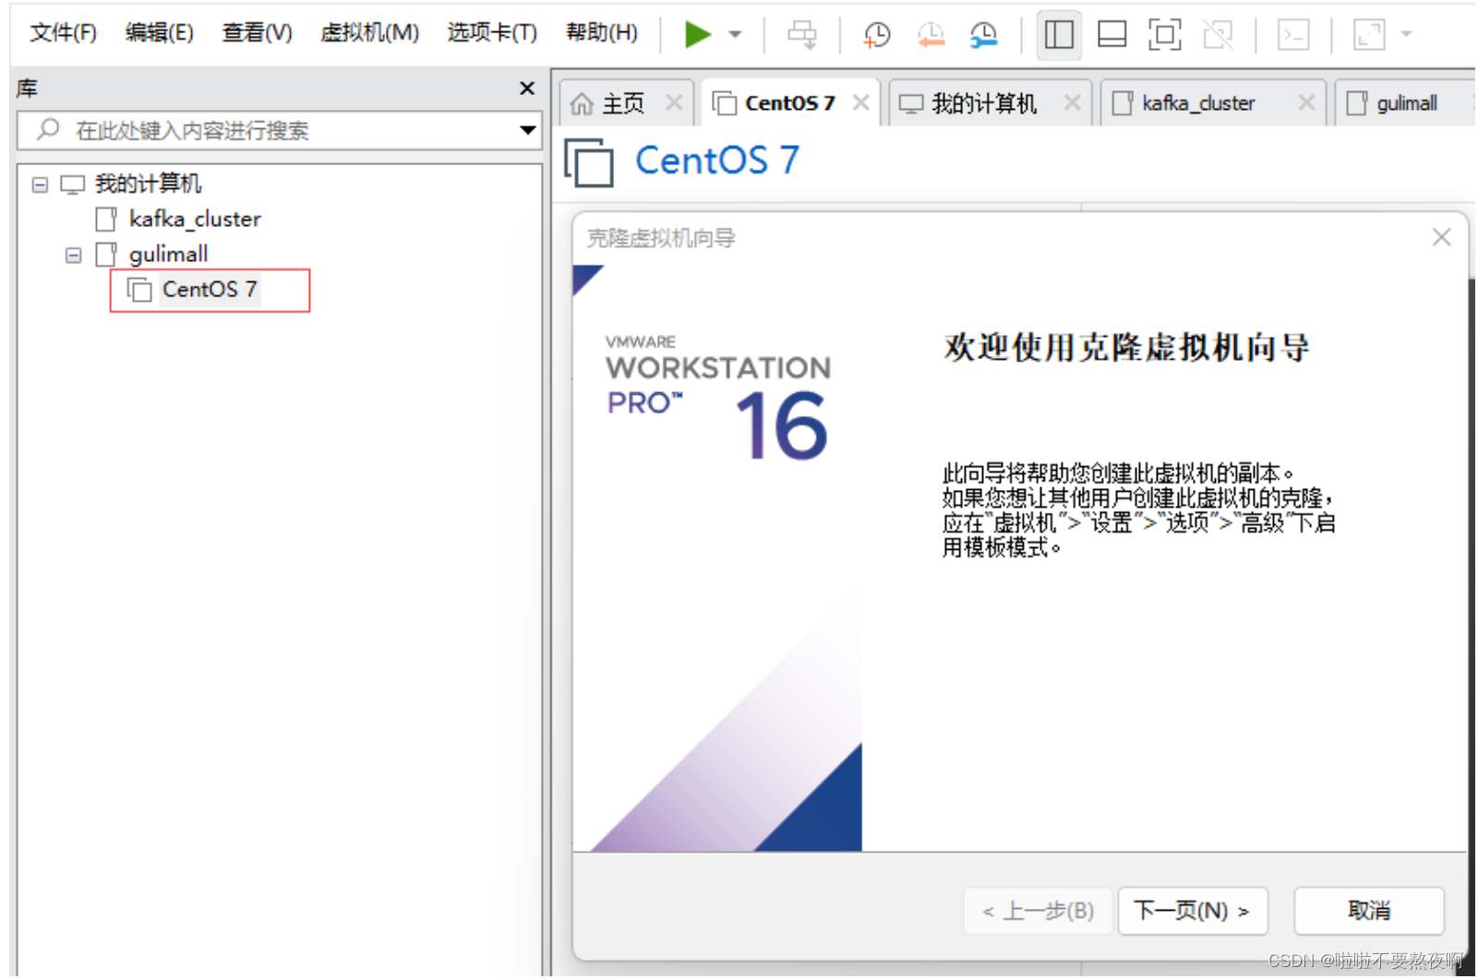Viewport: 1478px width, 979px height.
Task: Close the clone wizard dialog
Action: 1441,238
